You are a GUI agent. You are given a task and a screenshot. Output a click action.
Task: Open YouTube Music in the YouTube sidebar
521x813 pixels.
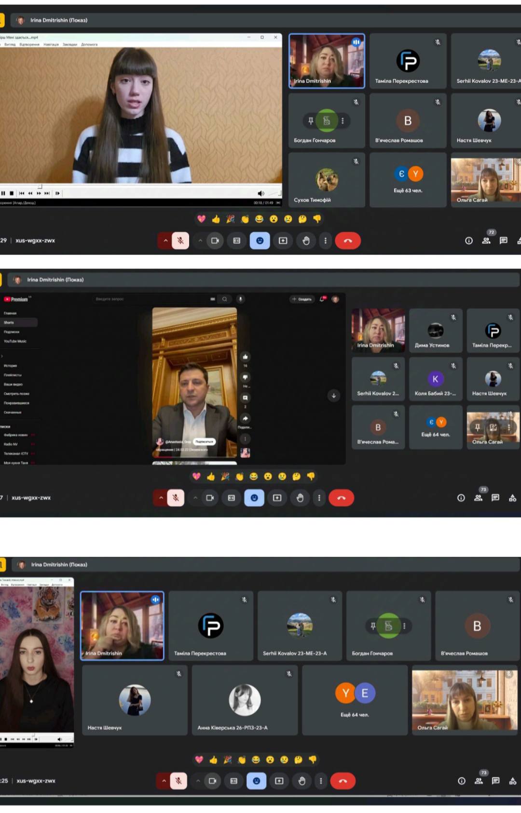tap(15, 341)
